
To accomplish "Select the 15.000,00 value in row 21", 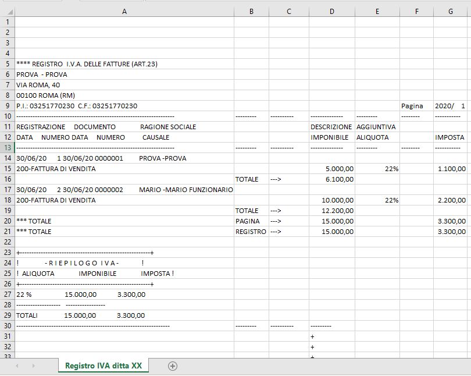I will 332,232.
